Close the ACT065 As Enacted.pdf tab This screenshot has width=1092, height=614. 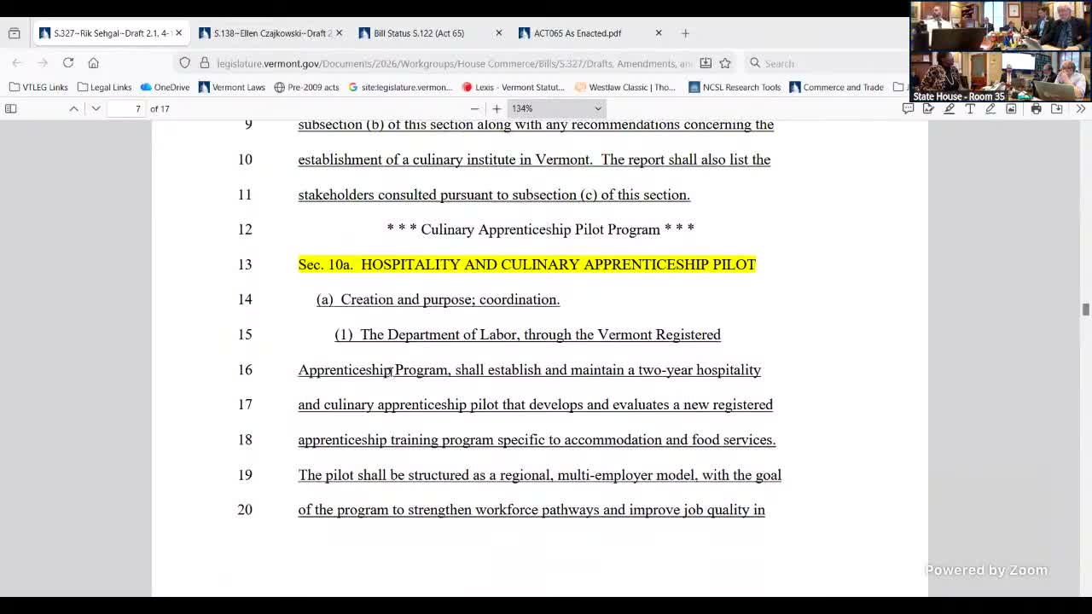pos(658,33)
